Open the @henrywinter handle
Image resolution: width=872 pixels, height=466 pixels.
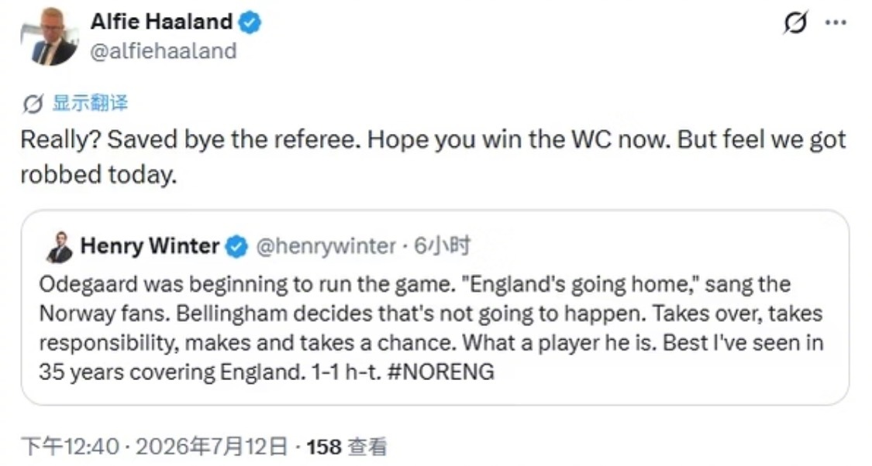tap(326, 246)
